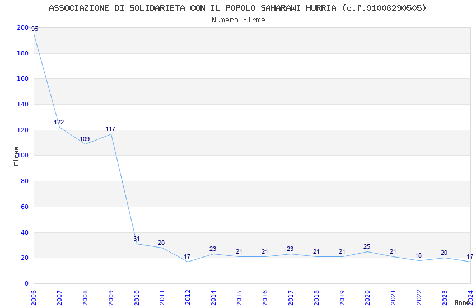Select the data label 31
This screenshot has width=476, height=308.
coord(136,239)
